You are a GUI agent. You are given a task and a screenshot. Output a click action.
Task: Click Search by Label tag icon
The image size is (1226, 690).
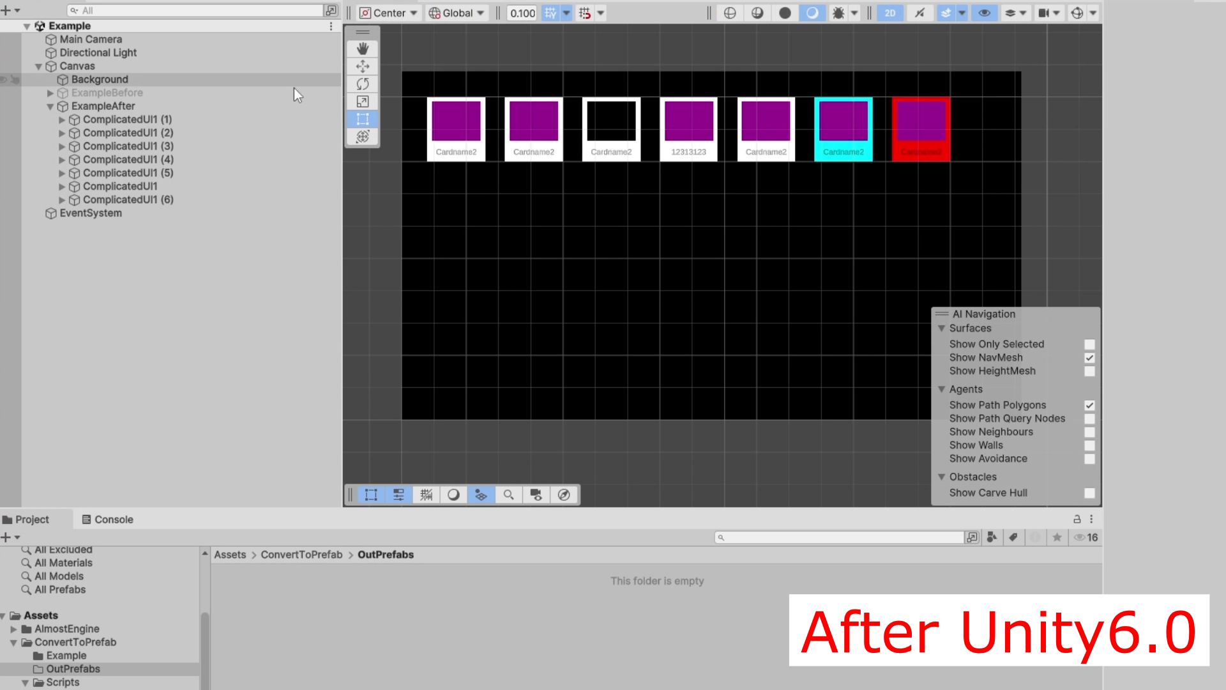point(1013,537)
